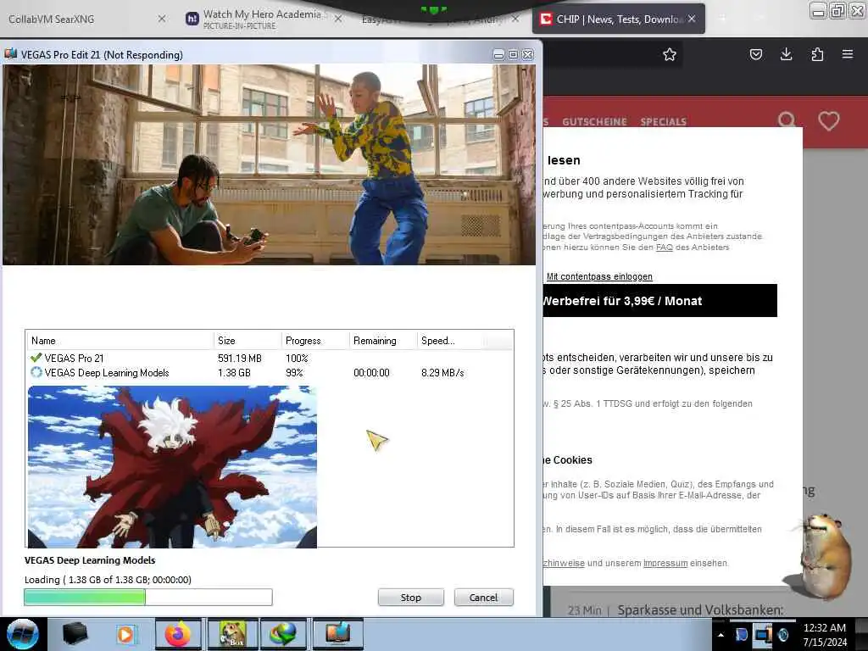Click the clock showing 12:32 AM
Viewport: 868px width, 651px height.
pyautogui.click(x=824, y=628)
